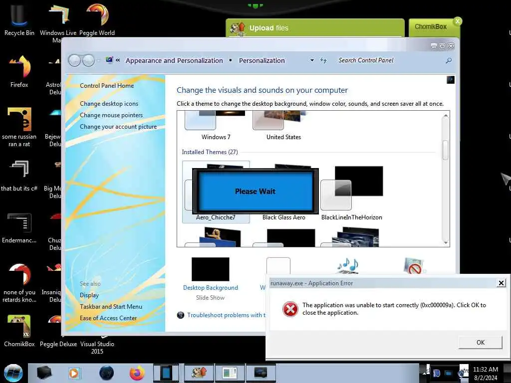Select the United States theme
Viewport: 511px width, 383px height.
point(283,126)
